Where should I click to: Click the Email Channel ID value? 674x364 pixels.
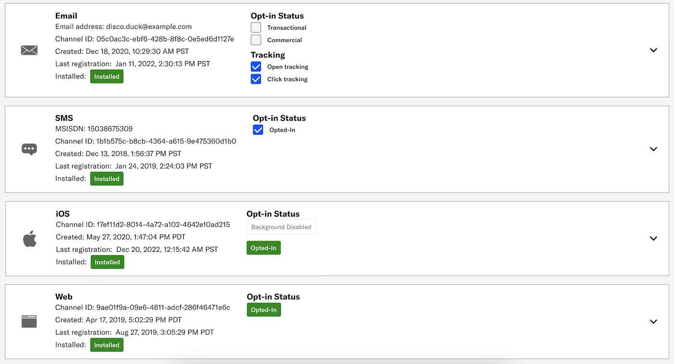tap(165, 39)
